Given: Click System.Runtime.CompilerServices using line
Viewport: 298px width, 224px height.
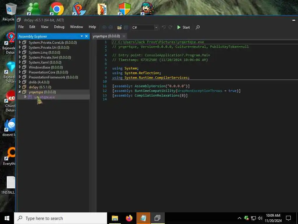Looking at the screenshot, I should (151, 78).
